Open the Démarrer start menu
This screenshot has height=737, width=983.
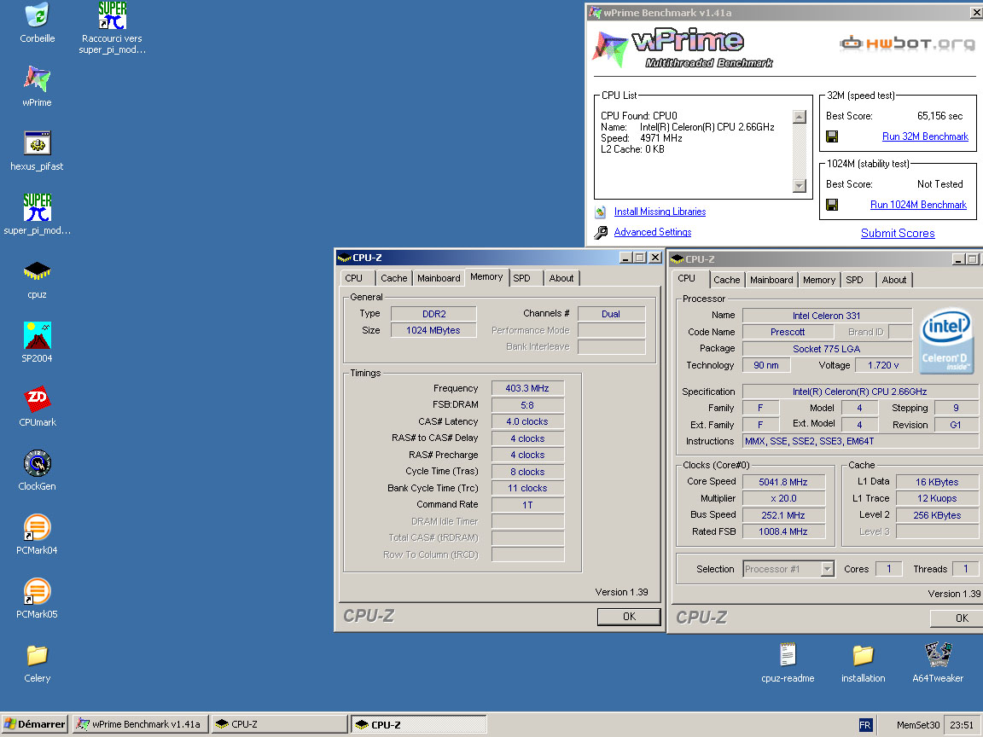34,724
